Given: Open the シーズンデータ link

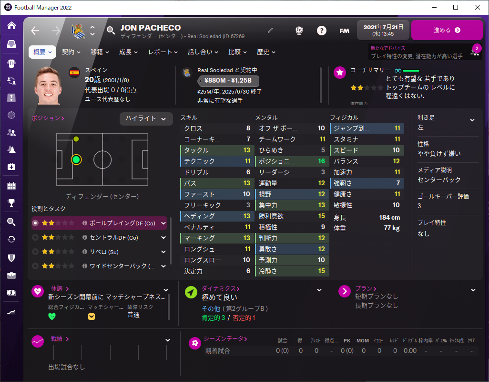Looking at the screenshot, I should tap(225, 339).
